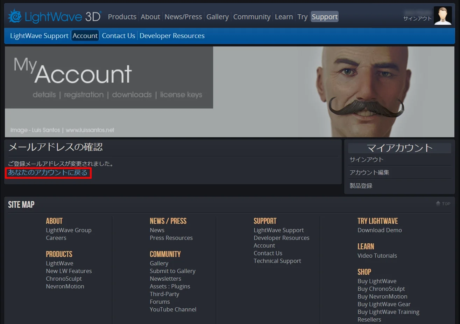Click the SUPPORT heading in site map
The height and width of the screenshot is (324, 460).
click(x=265, y=221)
